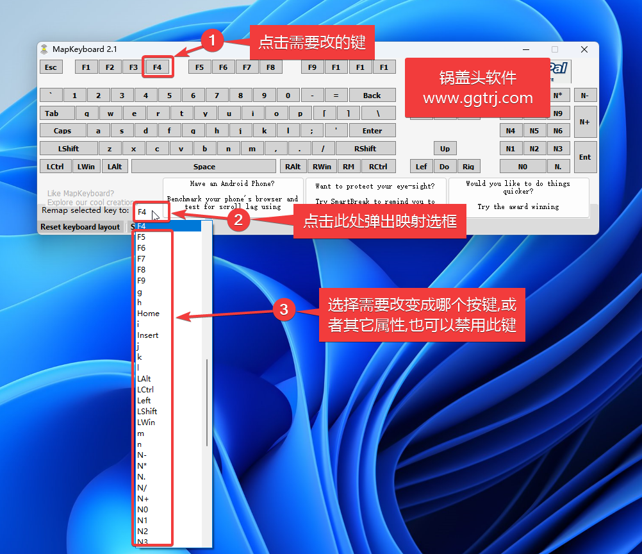This screenshot has height=554, width=642.
Task: Select the numpad N. key
Action: tap(558, 167)
